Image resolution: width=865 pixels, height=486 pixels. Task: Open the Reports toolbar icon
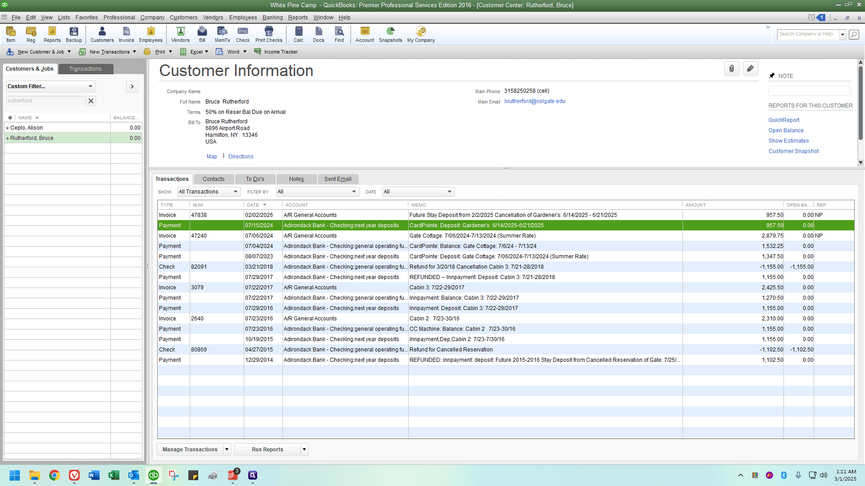[52, 35]
